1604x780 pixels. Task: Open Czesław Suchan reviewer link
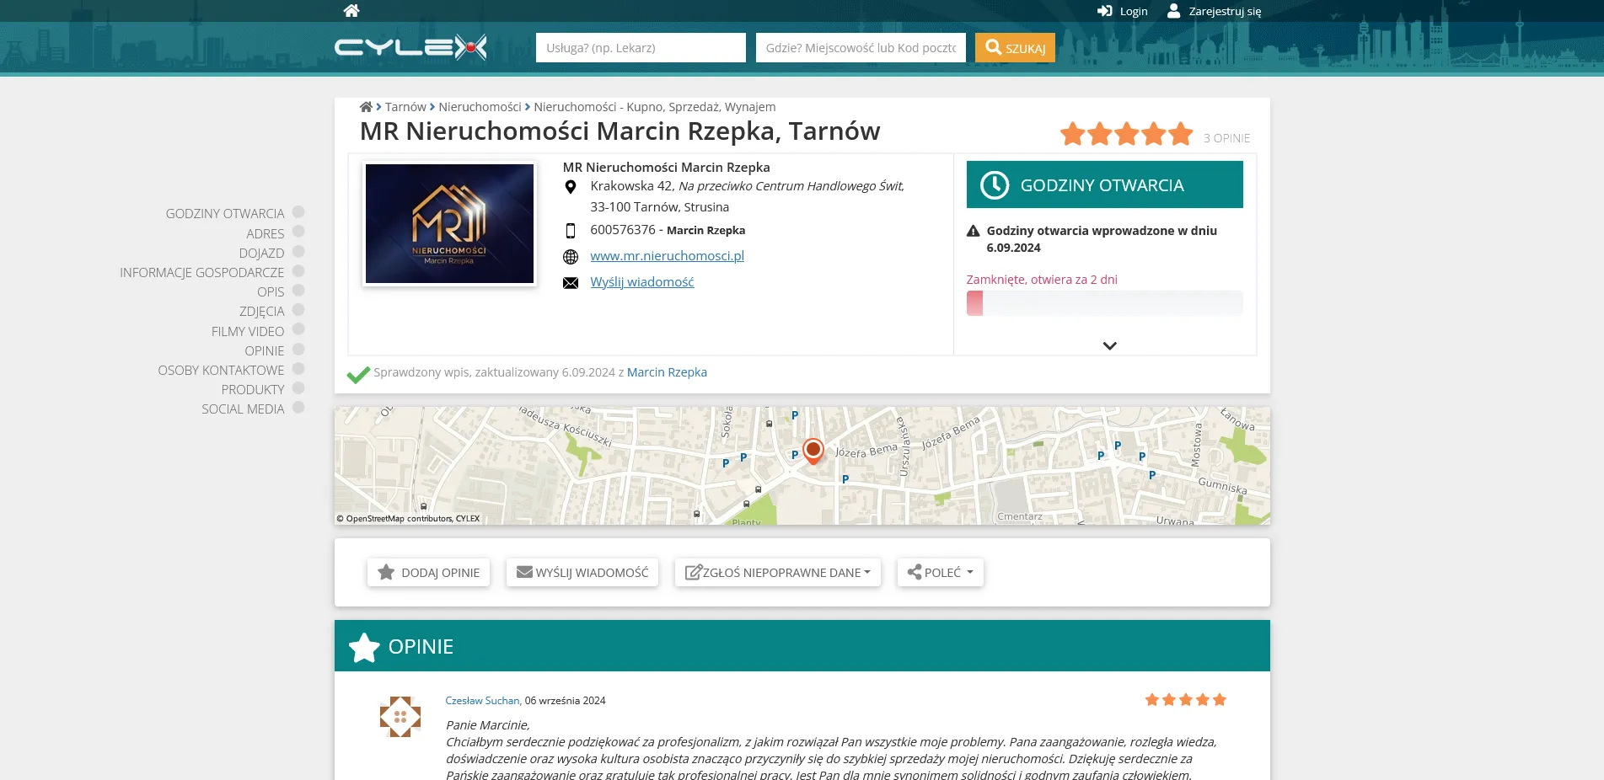click(482, 701)
